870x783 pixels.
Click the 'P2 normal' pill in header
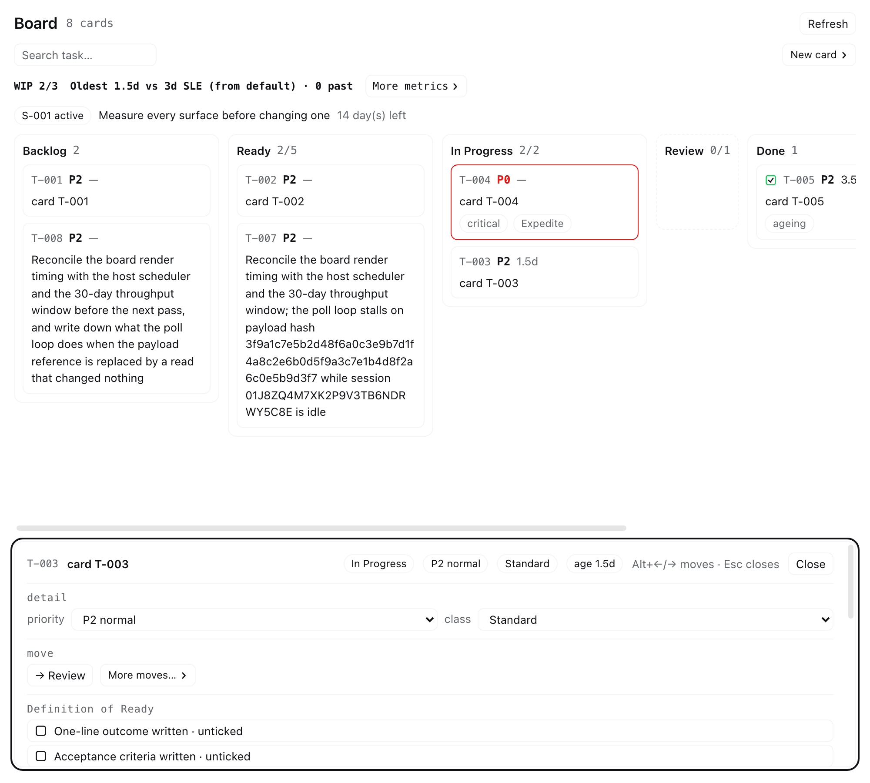[x=455, y=564]
